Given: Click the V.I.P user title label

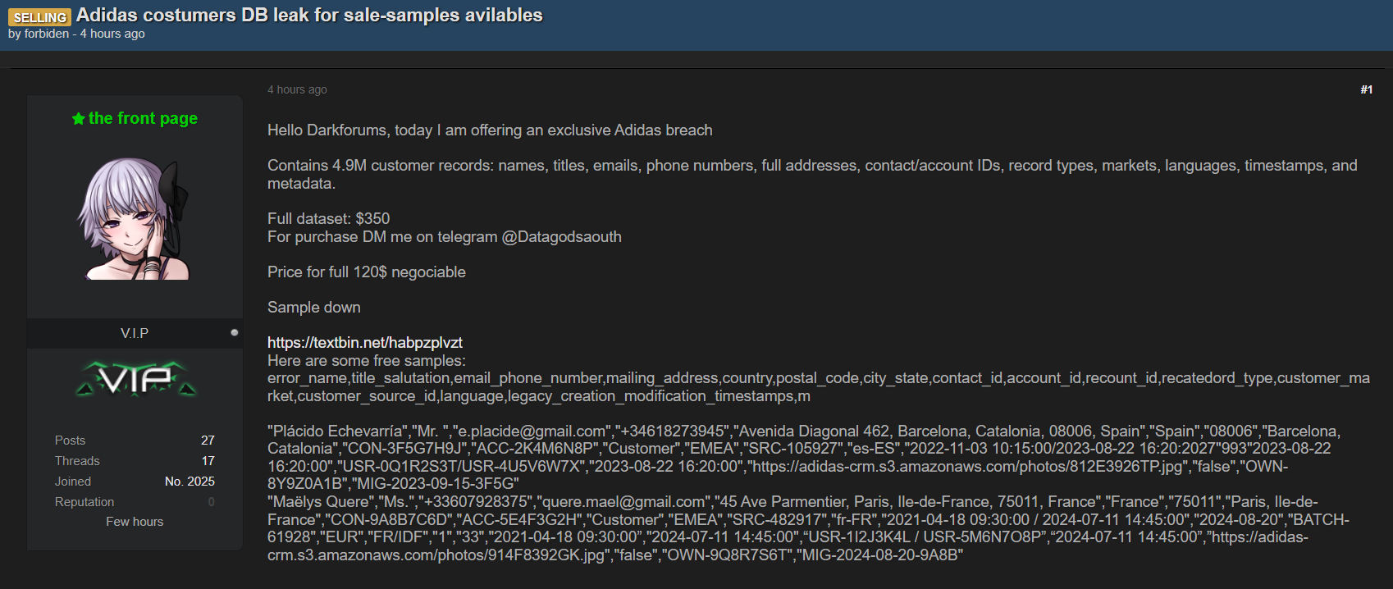Looking at the screenshot, I should (x=135, y=333).
